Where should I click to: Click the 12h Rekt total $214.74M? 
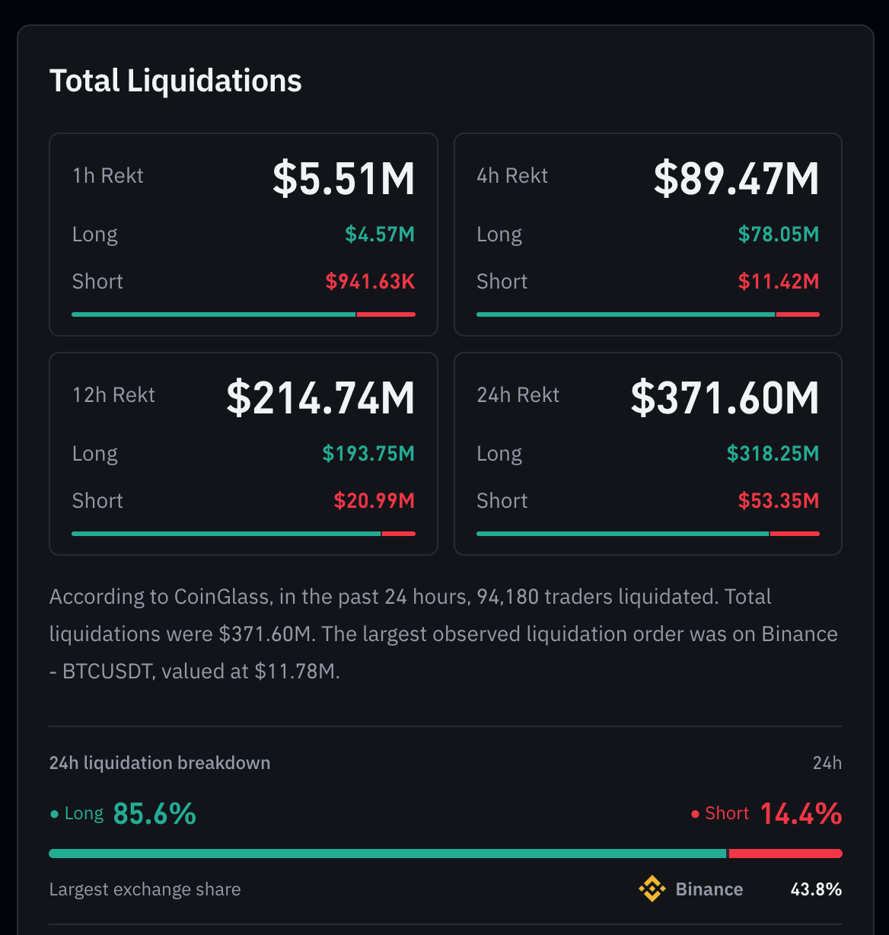point(321,398)
